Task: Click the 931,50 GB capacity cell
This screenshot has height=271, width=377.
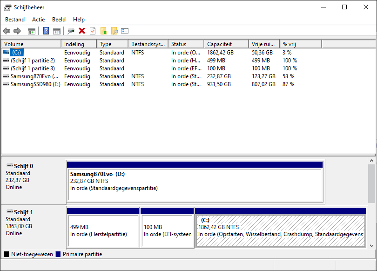Action: click(219, 84)
